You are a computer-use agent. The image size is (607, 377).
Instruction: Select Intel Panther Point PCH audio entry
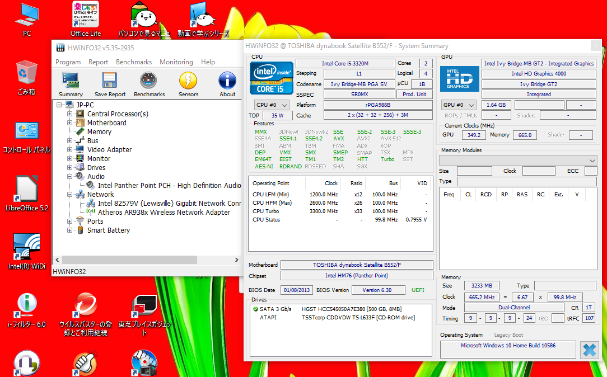coord(170,185)
